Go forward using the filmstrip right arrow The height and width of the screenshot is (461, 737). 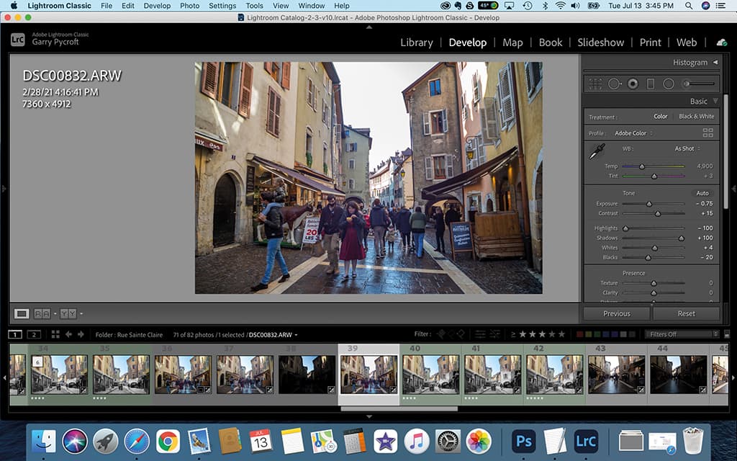pyautogui.click(x=81, y=334)
